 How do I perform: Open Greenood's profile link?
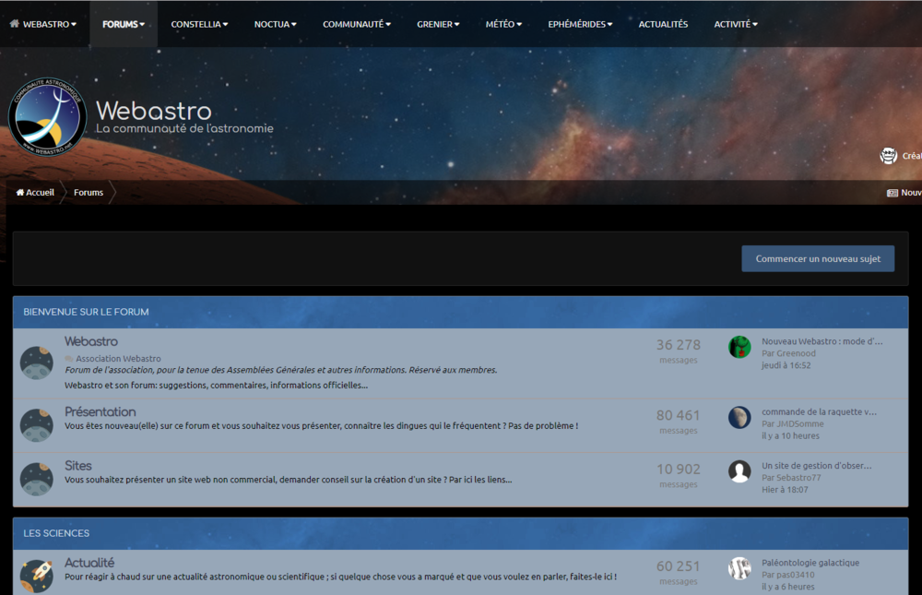797,353
